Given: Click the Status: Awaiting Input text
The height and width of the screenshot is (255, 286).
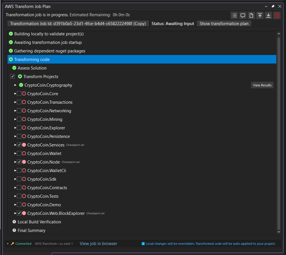Looking at the screenshot, I should (173, 24).
